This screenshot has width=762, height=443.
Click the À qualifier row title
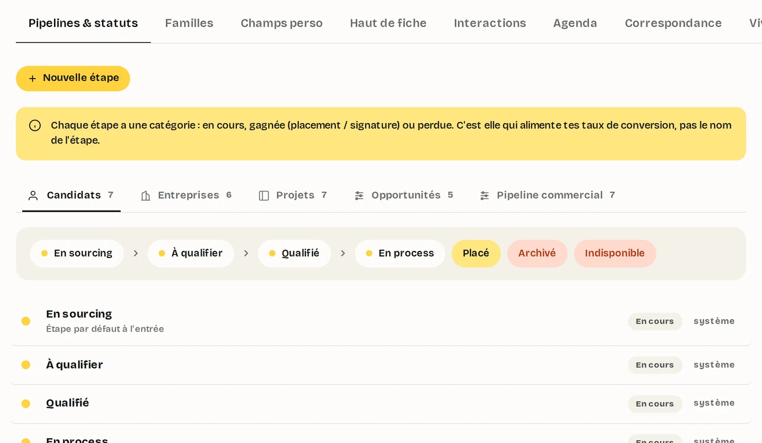(x=74, y=365)
